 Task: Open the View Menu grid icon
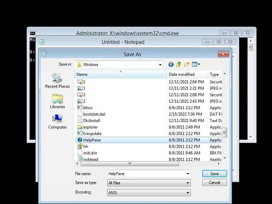[194, 65]
